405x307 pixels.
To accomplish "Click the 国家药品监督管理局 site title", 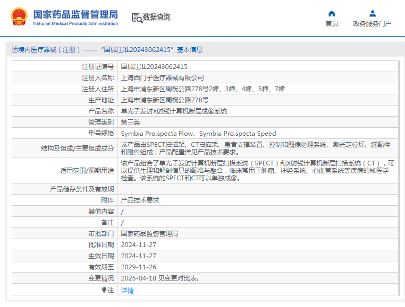I will point(75,14).
